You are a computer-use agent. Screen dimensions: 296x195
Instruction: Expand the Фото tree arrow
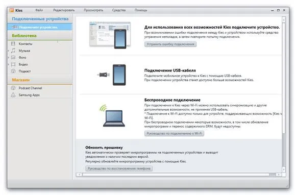9,58
